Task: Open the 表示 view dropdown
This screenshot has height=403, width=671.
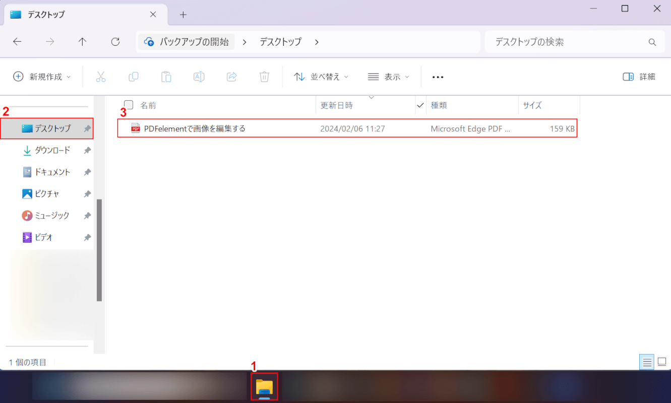Action: [389, 77]
